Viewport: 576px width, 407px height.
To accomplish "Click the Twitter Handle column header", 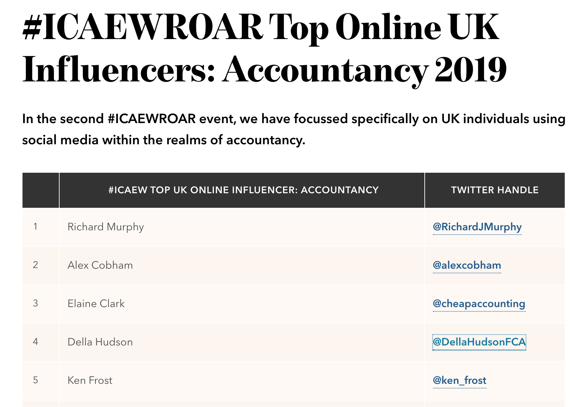I will pyautogui.click(x=495, y=190).
